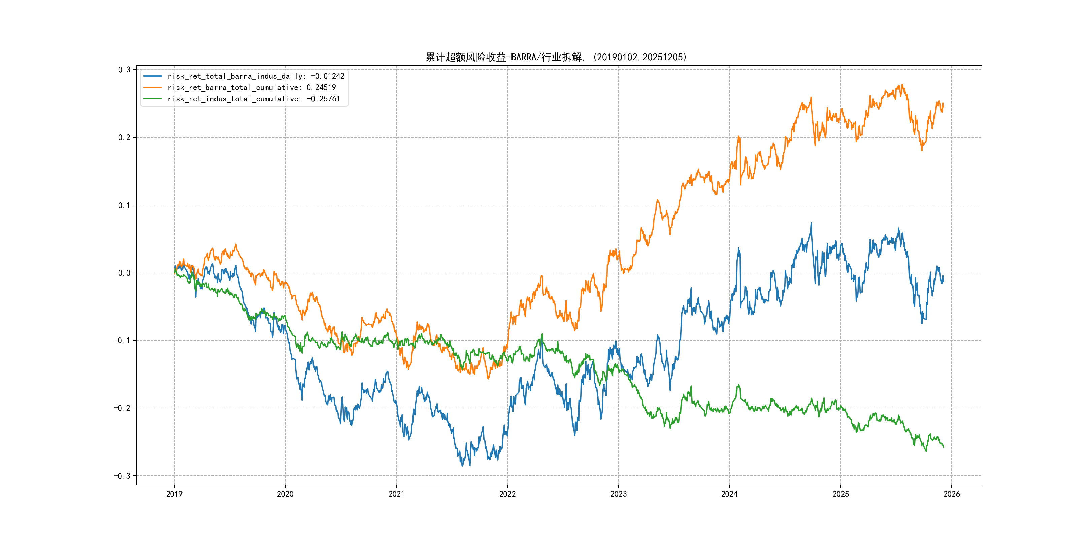Click the 2025 x-axis tick label
This screenshot has width=1091, height=545.
pos(841,494)
